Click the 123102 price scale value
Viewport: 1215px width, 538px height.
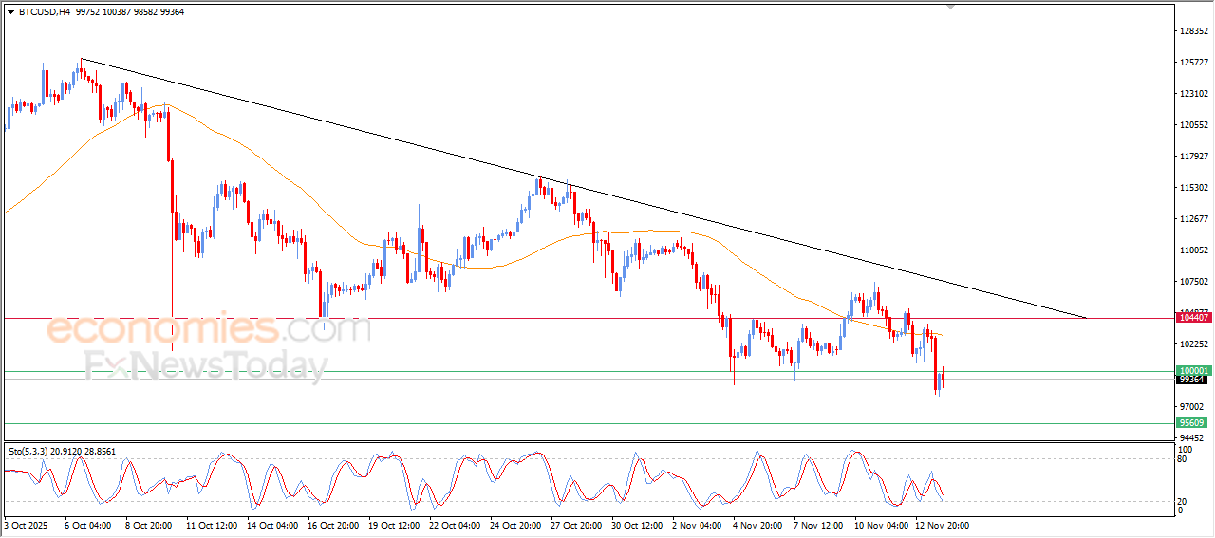[1193, 94]
